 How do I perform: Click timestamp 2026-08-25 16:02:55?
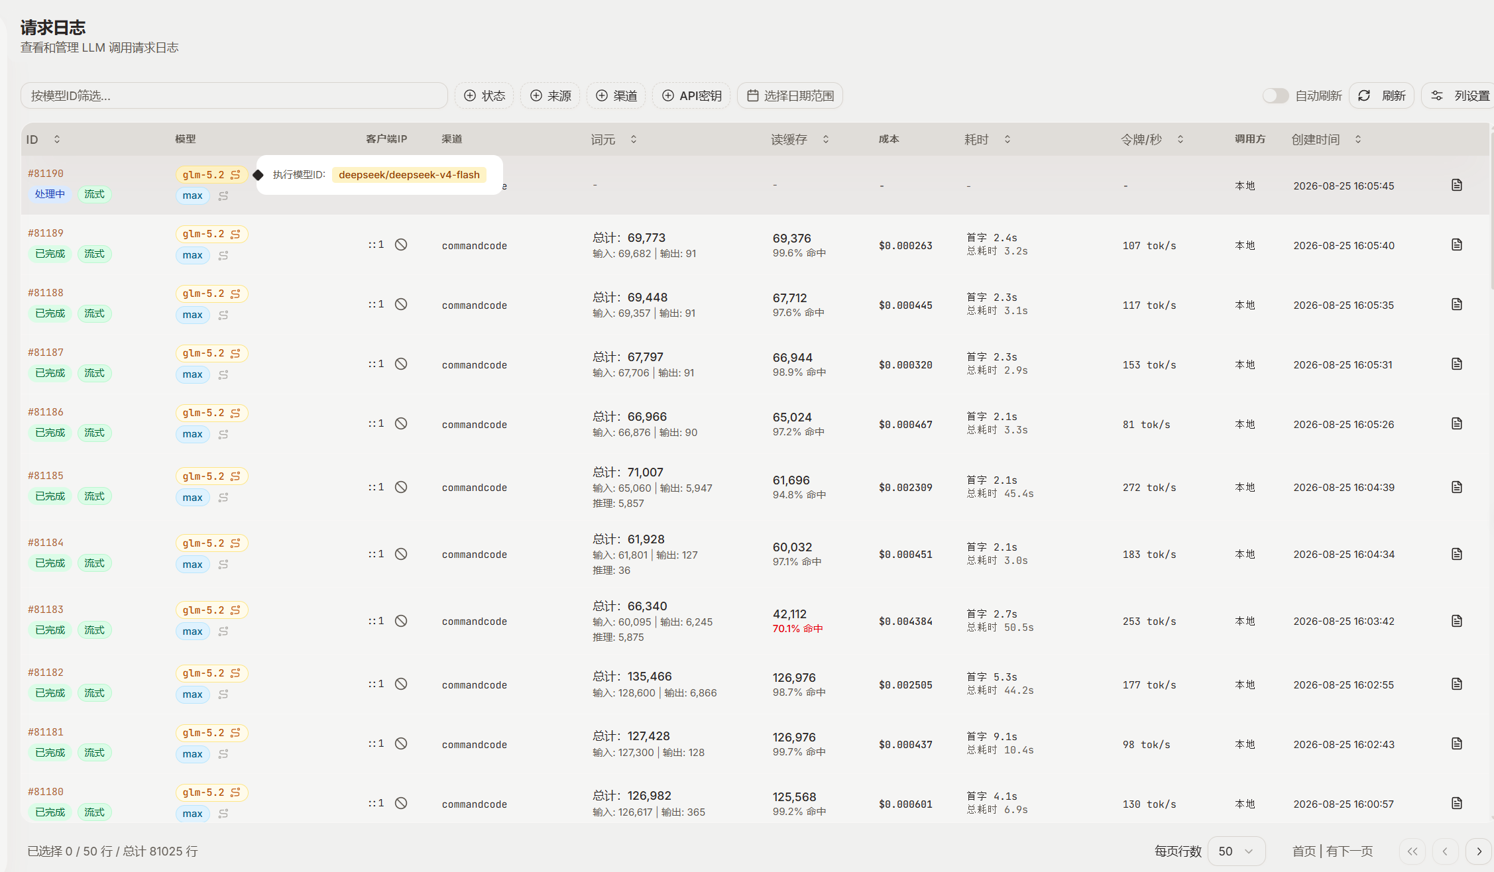click(1344, 684)
